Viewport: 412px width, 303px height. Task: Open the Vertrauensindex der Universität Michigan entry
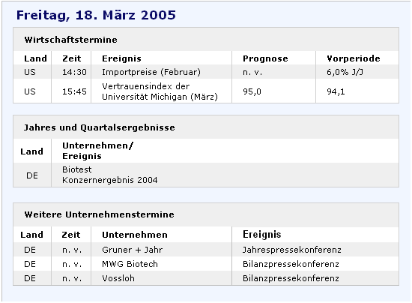click(x=160, y=91)
